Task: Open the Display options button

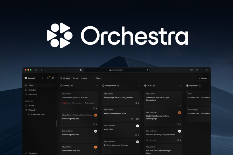Action: click(202, 78)
